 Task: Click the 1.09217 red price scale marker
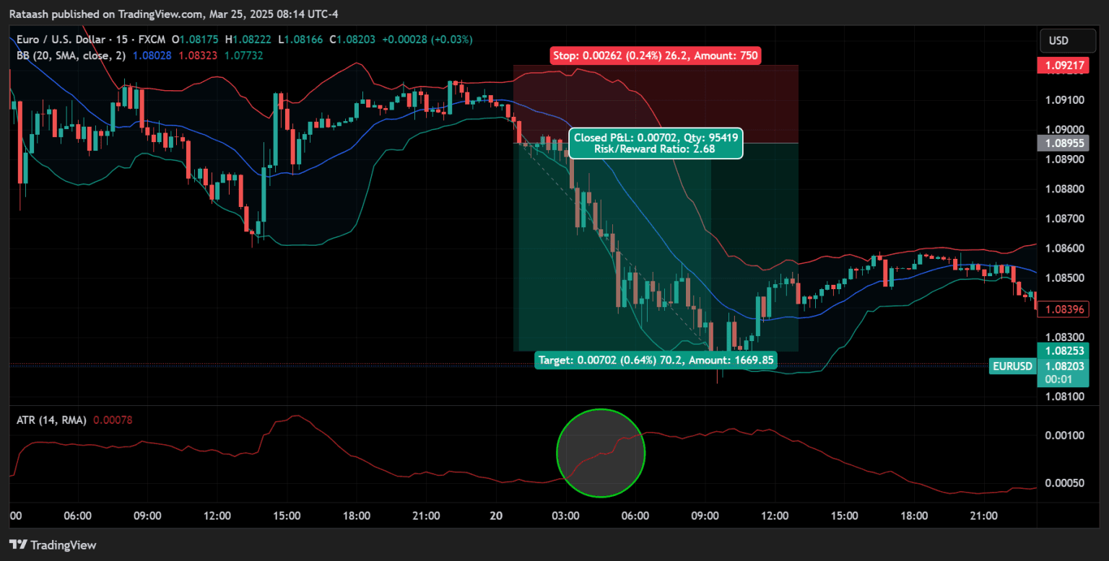point(1066,65)
